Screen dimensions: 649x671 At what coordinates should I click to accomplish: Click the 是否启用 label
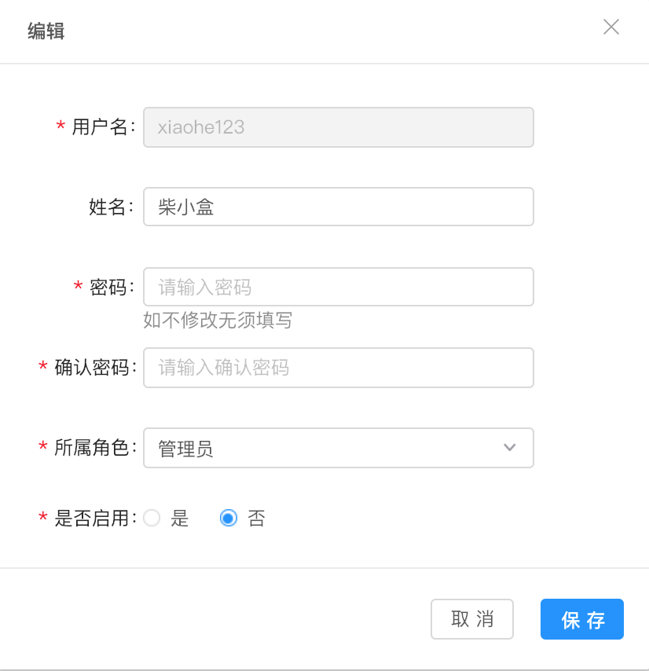[x=93, y=519]
